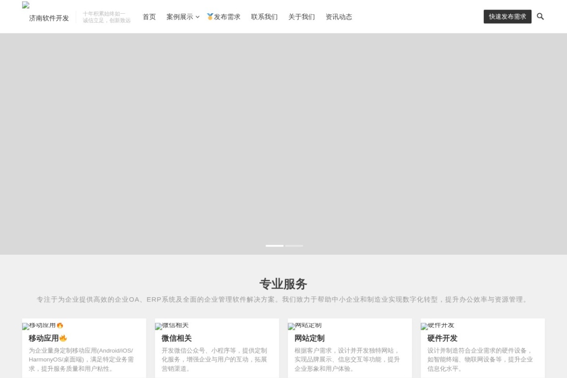
Task: Click the description starting 根据客户需求
Action: click(x=347, y=360)
